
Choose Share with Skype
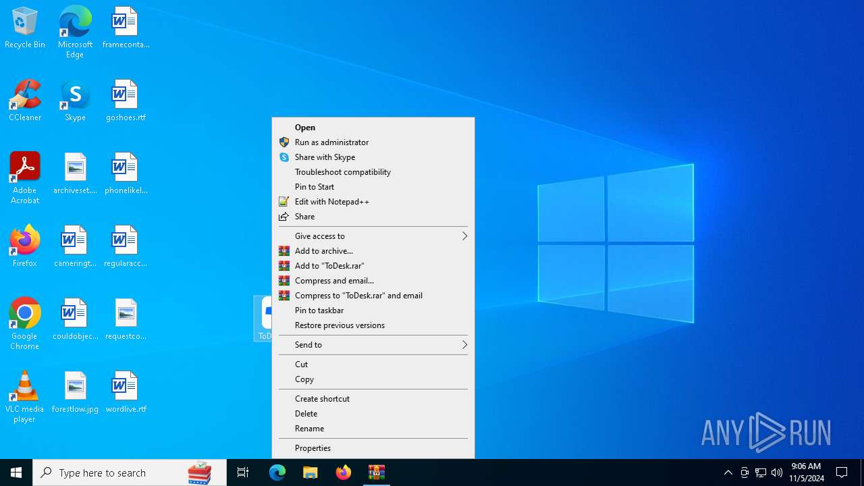(373, 157)
